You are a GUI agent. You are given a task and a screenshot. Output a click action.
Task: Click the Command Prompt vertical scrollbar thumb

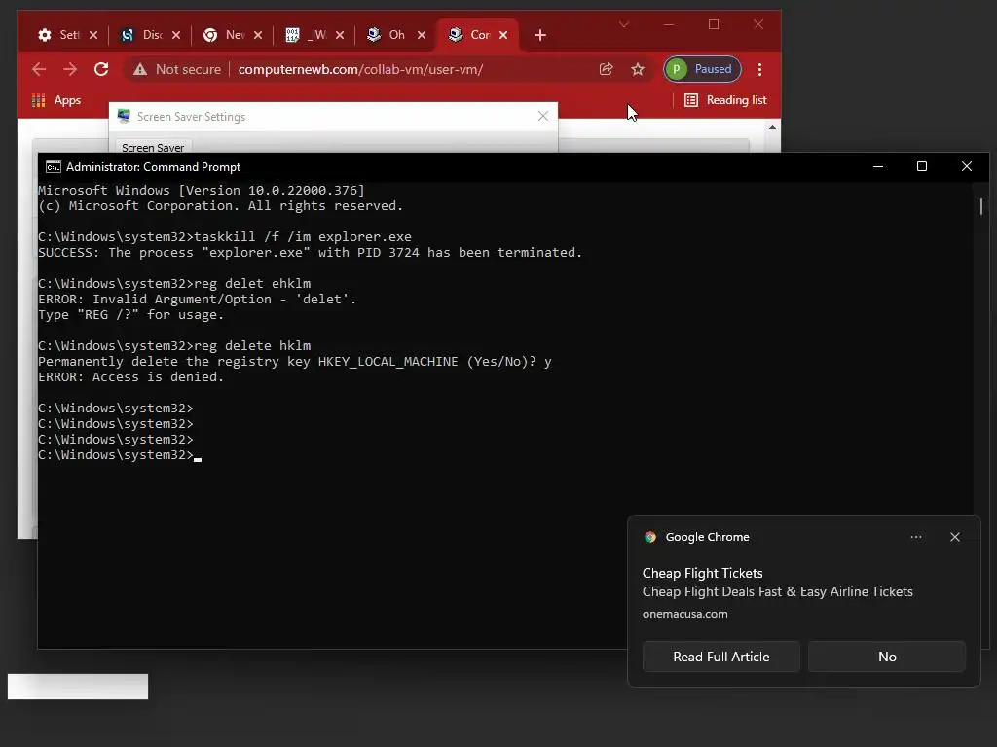click(x=981, y=206)
